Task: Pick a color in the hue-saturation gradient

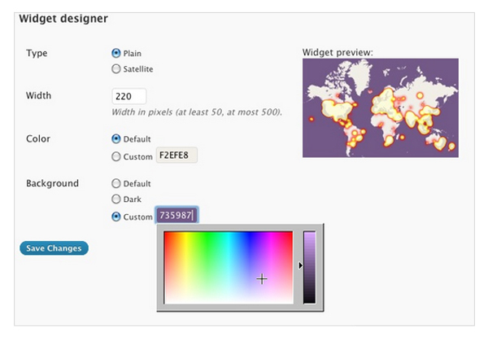Action: (x=229, y=268)
